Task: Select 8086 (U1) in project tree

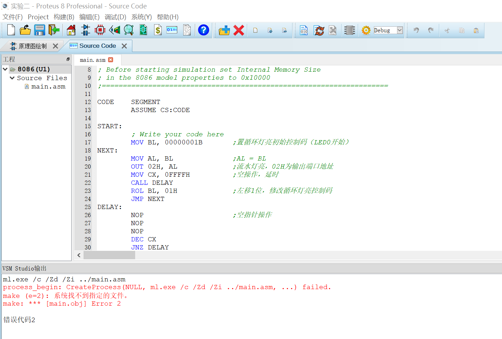Action: click(x=34, y=69)
